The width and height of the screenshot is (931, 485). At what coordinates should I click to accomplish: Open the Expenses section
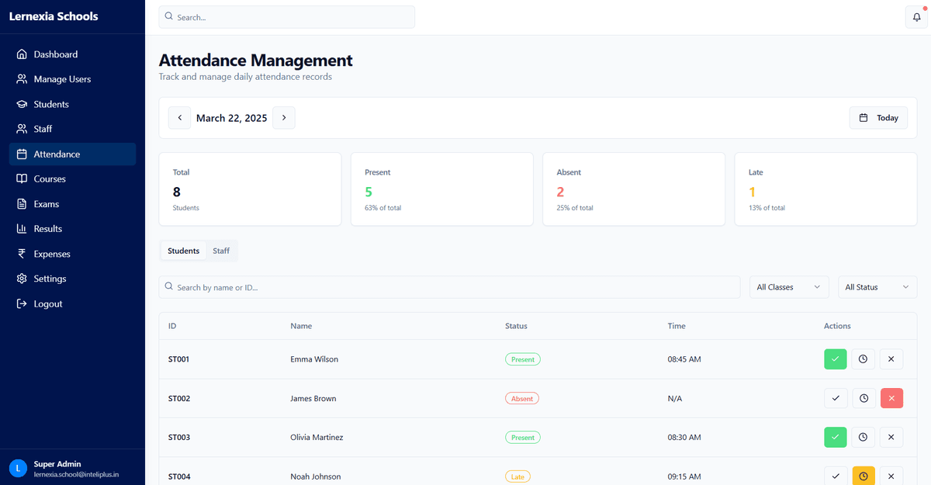(x=52, y=254)
